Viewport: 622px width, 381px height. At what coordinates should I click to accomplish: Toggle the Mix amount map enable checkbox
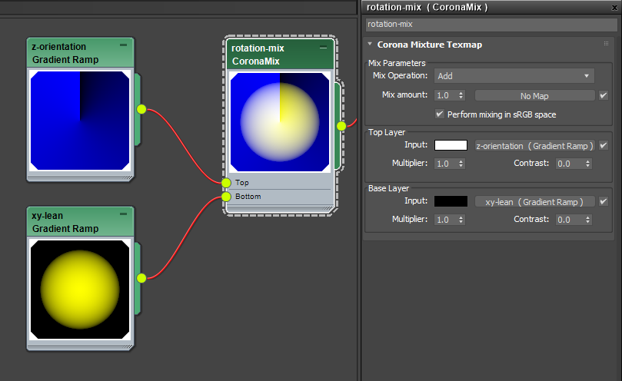coord(604,95)
